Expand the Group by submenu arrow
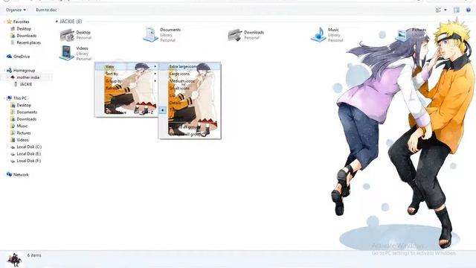 tap(155, 81)
